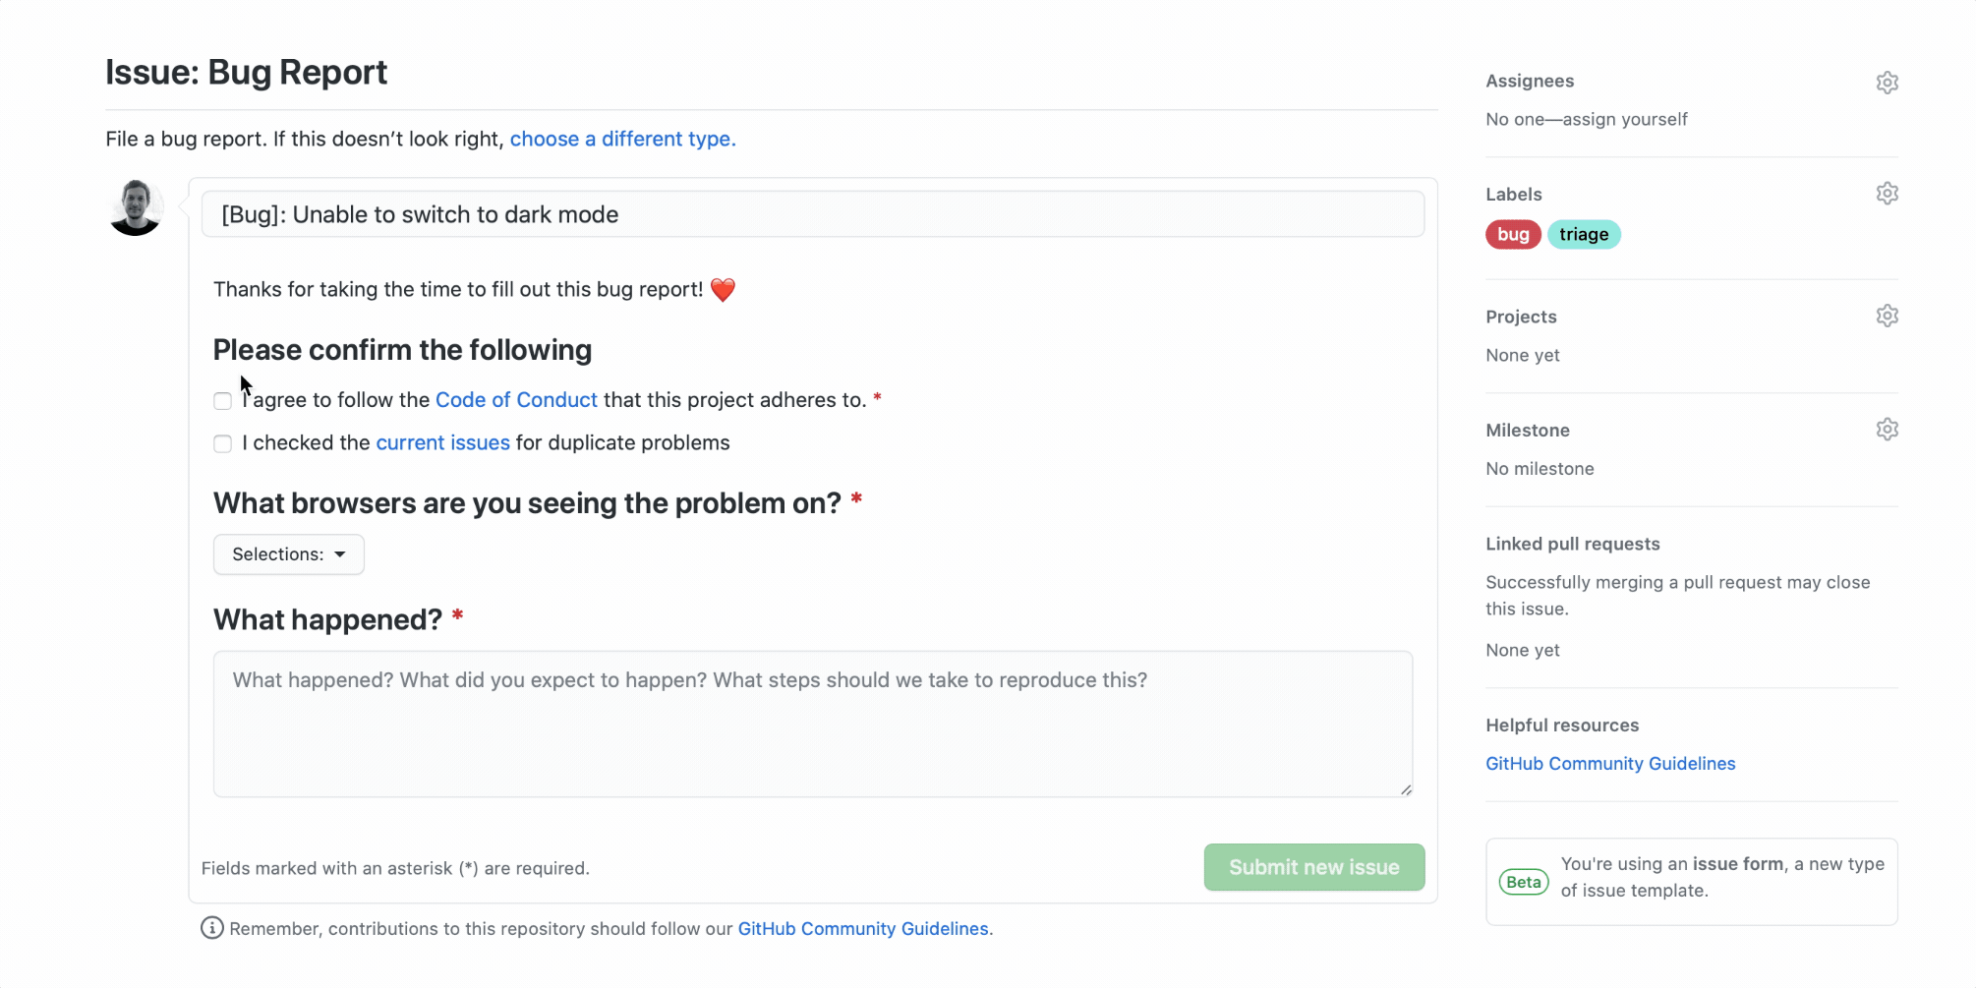The height and width of the screenshot is (988, 1976).
Task: Open Community Guidelines under Helpful resources
Action: (x=1610, y=764)
